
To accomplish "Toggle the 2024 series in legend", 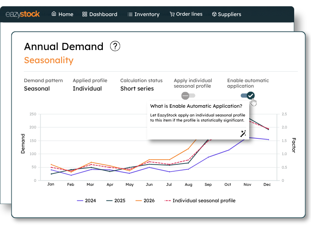I will (x=86, y=200).
